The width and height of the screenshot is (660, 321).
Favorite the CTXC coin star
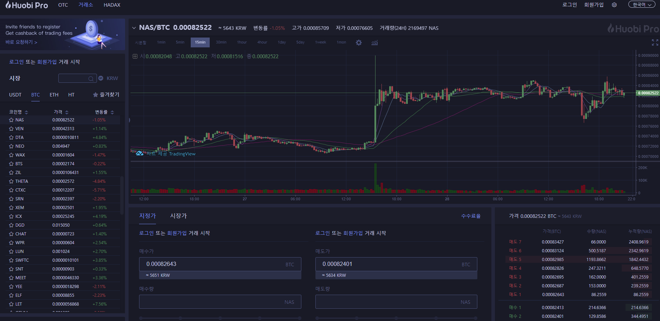pos(11,190)
